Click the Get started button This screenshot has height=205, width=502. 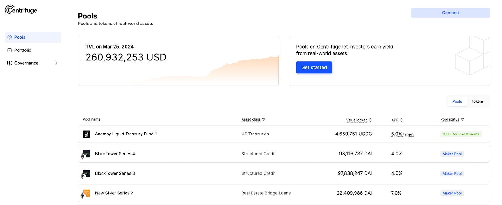(314, 67)
